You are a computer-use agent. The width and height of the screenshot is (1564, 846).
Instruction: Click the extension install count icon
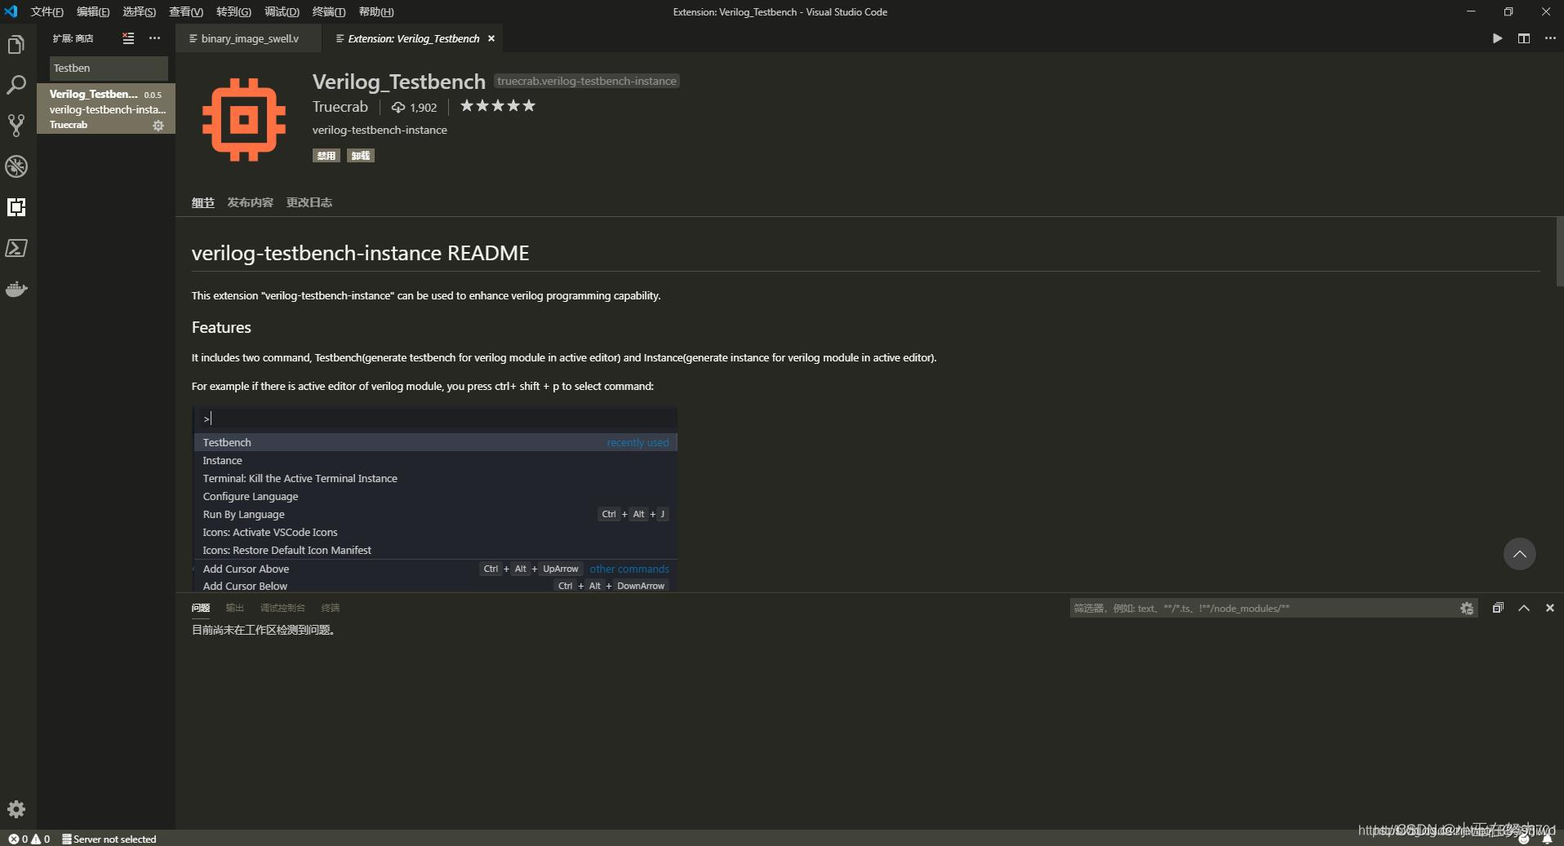coord(398,108)
